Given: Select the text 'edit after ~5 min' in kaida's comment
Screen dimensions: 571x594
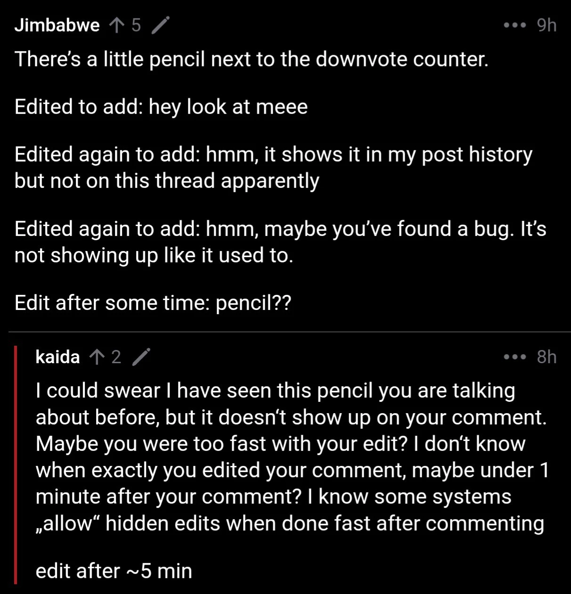Looking at the screenshot, I should [x=113, y=570].
